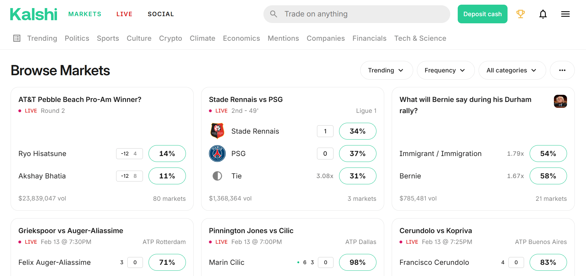Open the Frequency filter dropdown
Viewport: 586px width, 276px height.
[445, 70]
